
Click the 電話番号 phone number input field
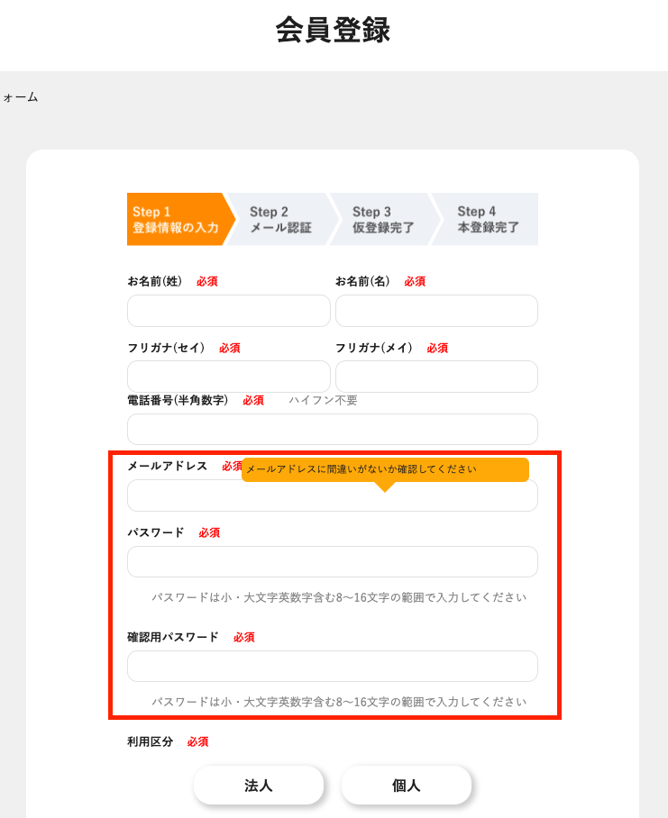pyautogui.click(x=333, y=430)
